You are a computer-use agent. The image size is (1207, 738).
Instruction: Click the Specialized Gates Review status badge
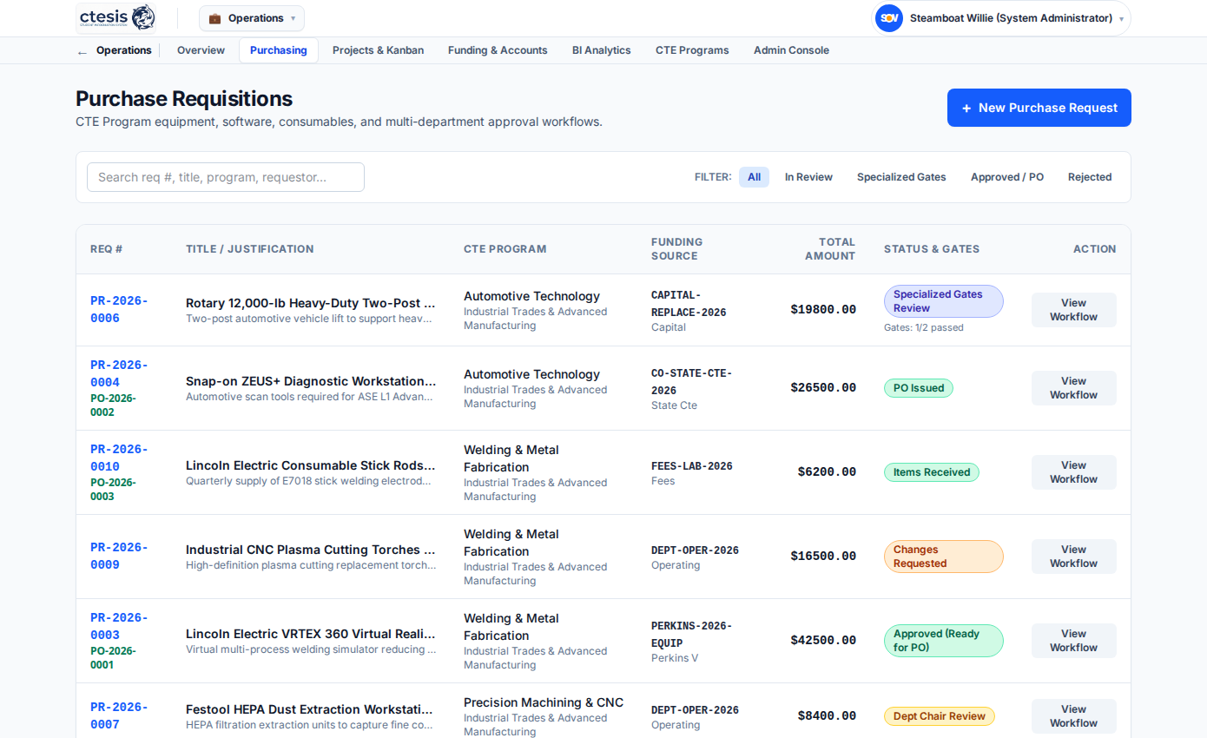pyautogui.click(x=944, y=301)
